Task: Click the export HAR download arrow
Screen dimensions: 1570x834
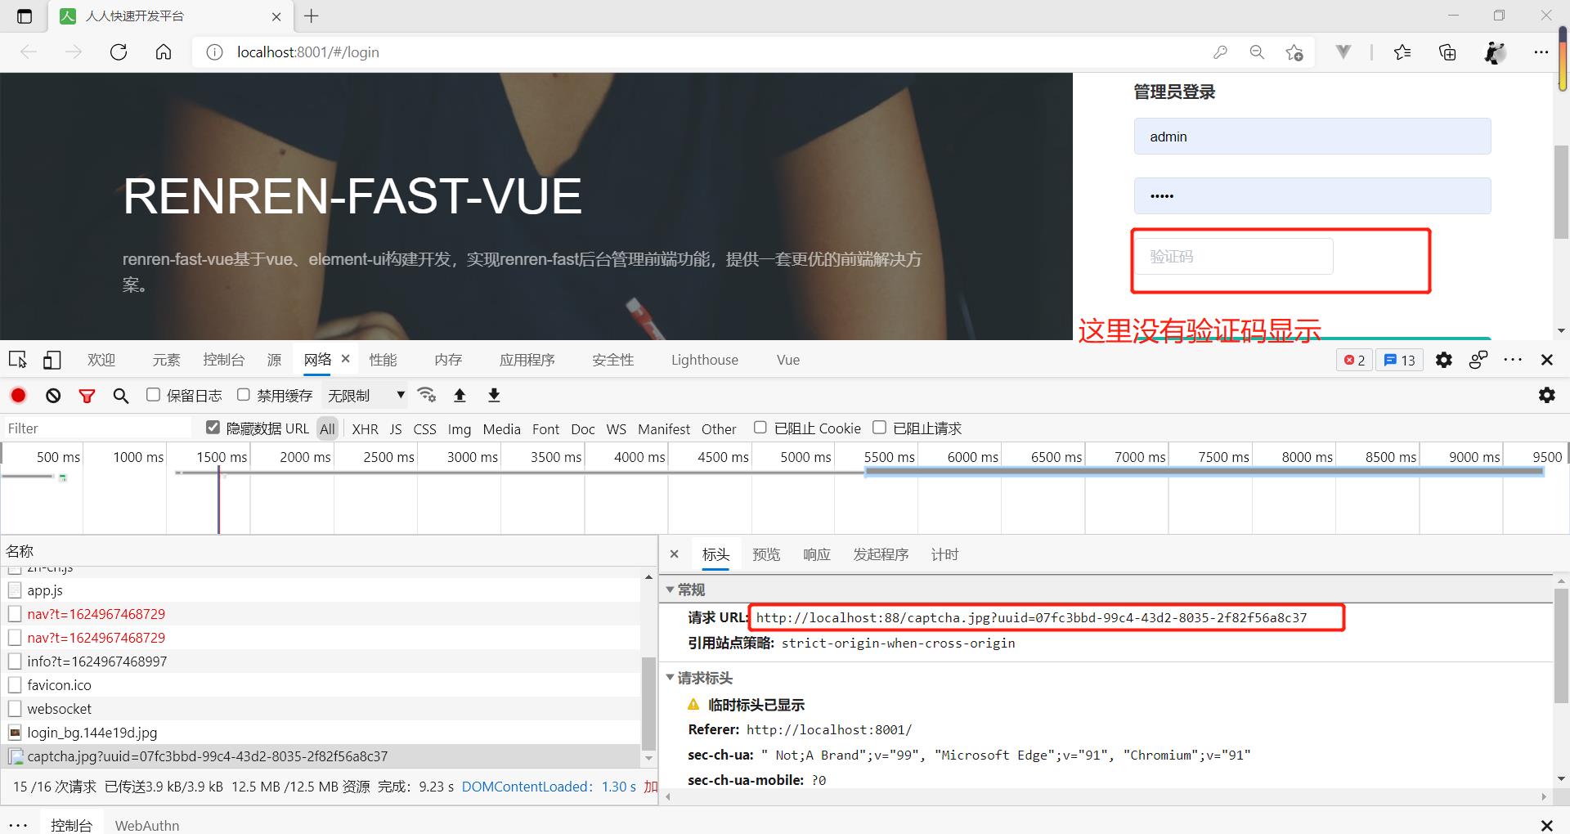Action: (494, 395)
